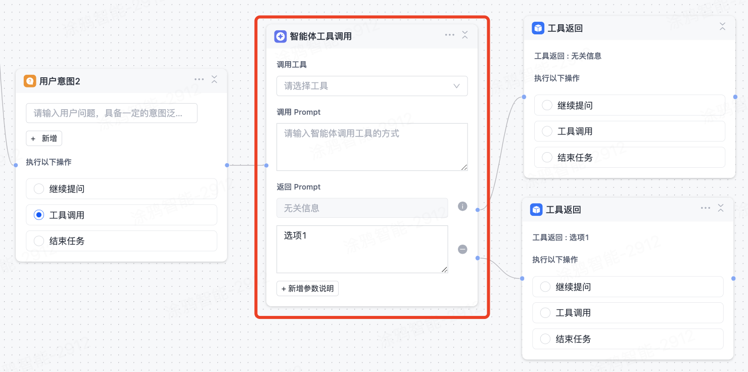Collapse the 用户意图2 node

pos(214,79)
